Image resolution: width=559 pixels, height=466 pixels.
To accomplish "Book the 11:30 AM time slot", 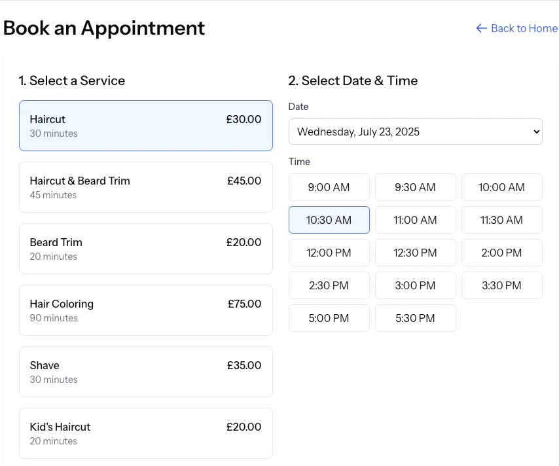I will [x=501, y=220].
